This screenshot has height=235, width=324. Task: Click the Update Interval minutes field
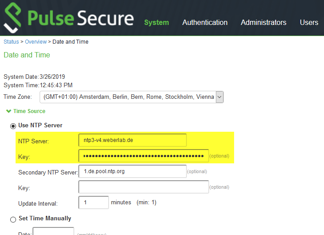[x=93, y=203]
